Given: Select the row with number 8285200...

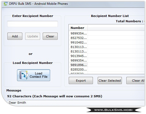Looking at the screenshot, I should 107,69.
